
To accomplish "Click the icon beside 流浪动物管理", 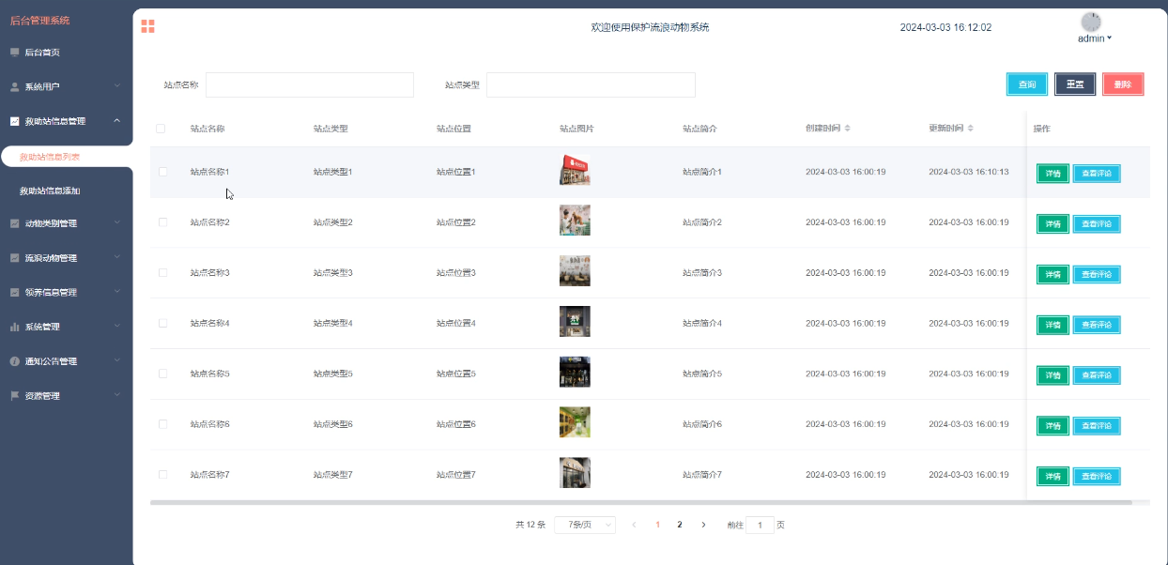I will click(x=14, y=258).
